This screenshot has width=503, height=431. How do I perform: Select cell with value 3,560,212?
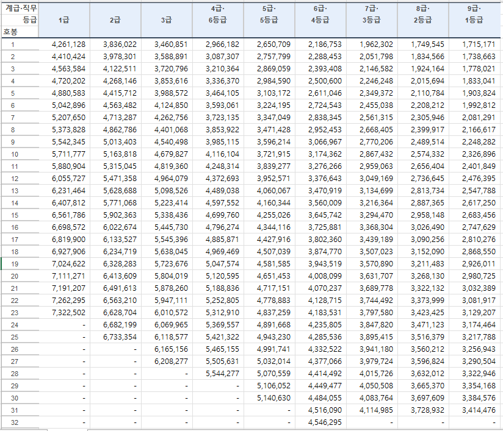click(424, 349)
